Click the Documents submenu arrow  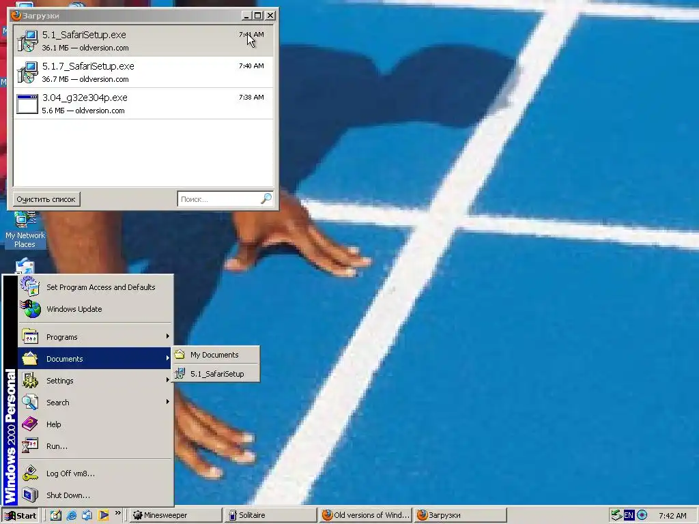[168, 358]
